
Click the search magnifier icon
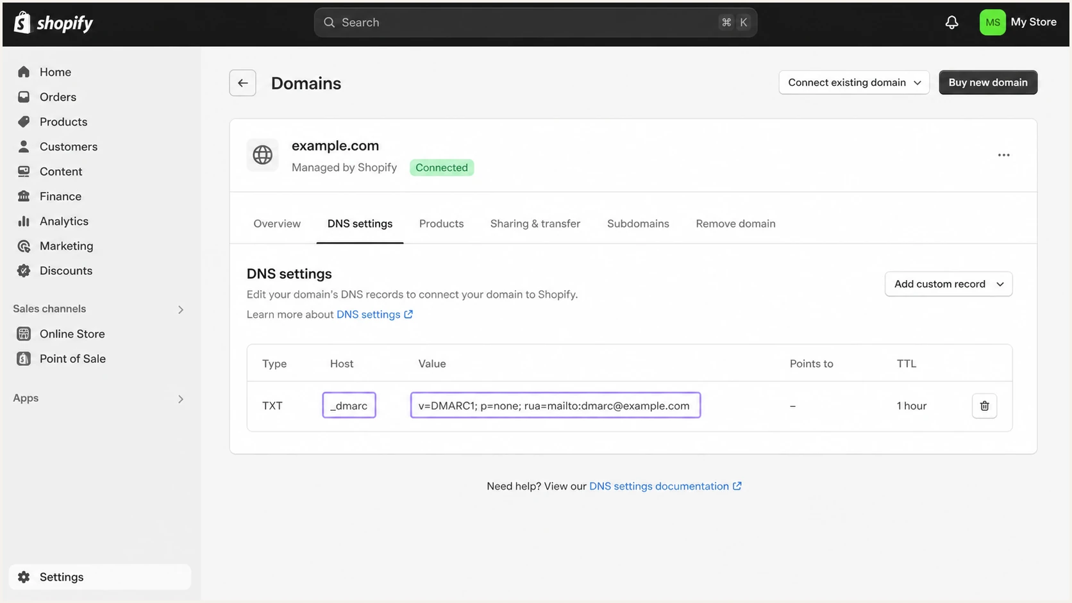(329, 22)
